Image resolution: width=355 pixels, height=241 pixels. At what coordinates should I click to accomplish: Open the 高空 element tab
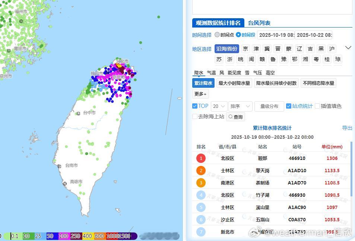[x=270, y=73]
